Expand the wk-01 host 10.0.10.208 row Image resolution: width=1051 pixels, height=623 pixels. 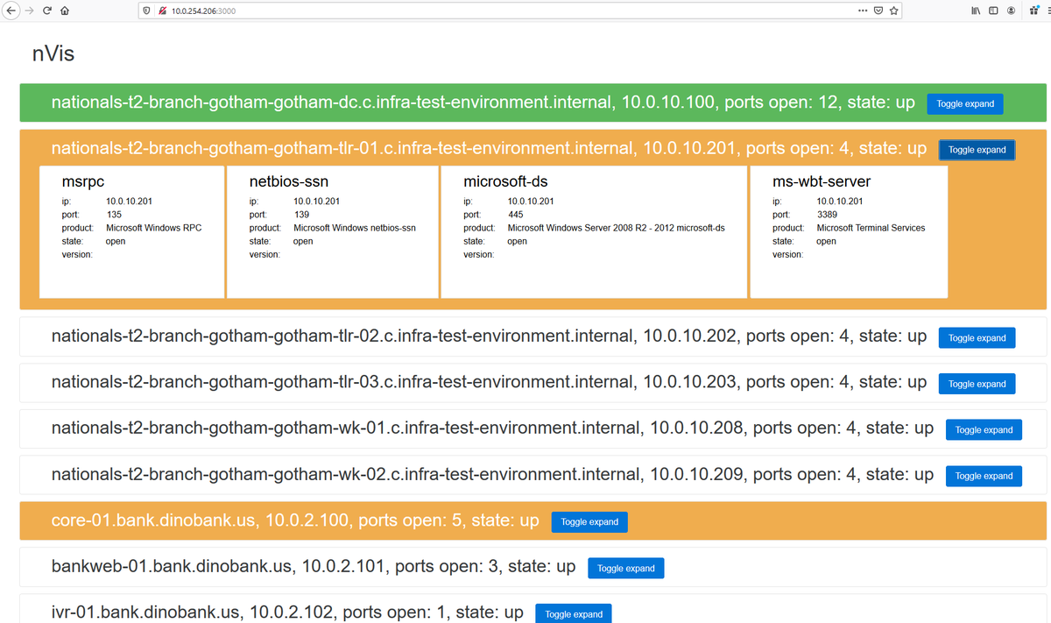(x=984, y=429)
